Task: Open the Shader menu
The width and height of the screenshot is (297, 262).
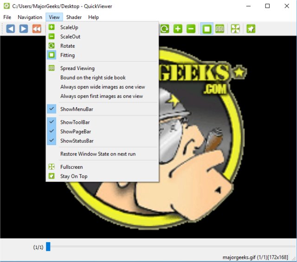Action: (x=74, y=17)
